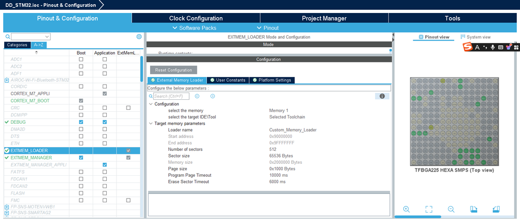Switch to User Constants tab

point(228,80)
